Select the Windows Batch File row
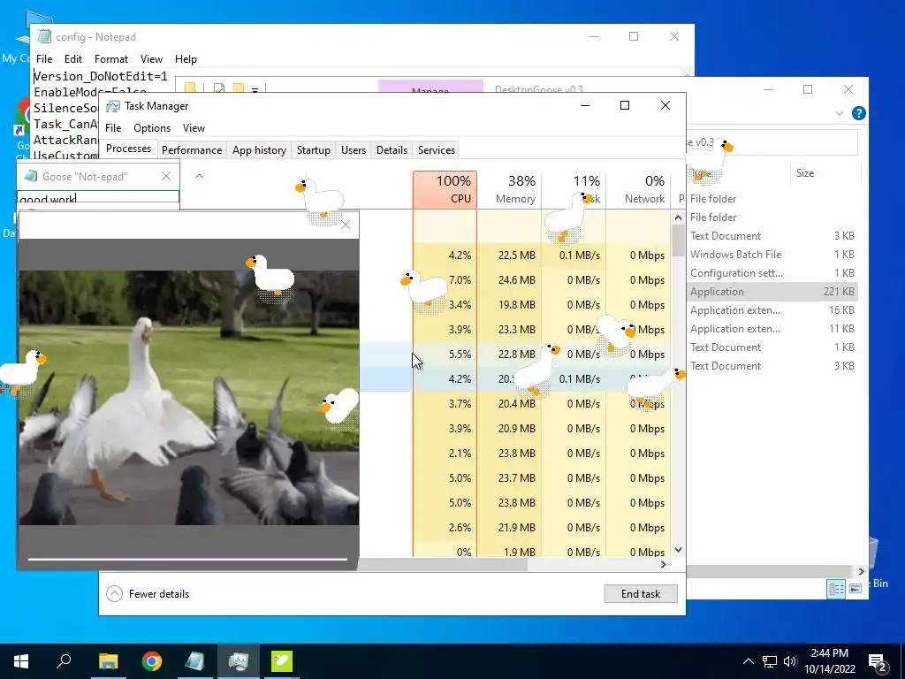Viewport: 905px width, 679px height. (772, 255)
